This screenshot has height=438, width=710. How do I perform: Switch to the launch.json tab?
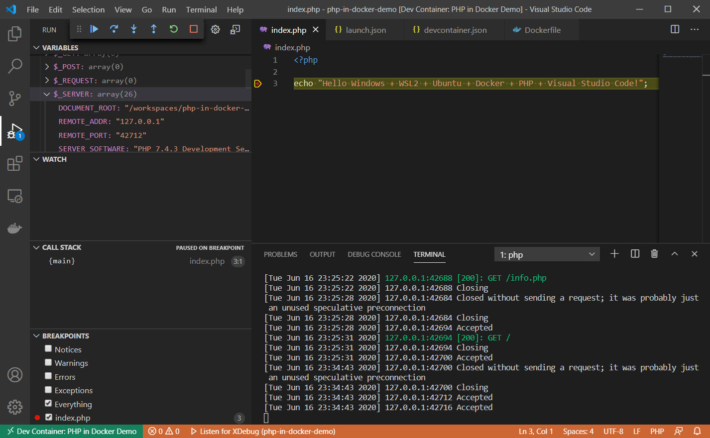coord(364,30)
